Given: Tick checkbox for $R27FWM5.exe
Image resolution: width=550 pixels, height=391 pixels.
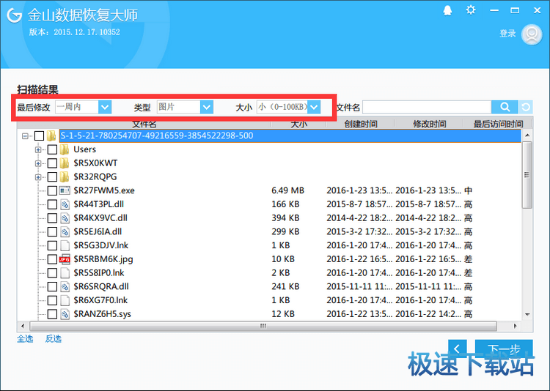Looking at the screenshot, I should tap(52, 190).
